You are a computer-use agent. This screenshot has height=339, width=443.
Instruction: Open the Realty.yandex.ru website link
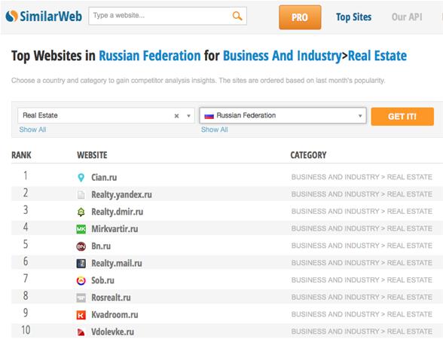click(x=121, y=194)
